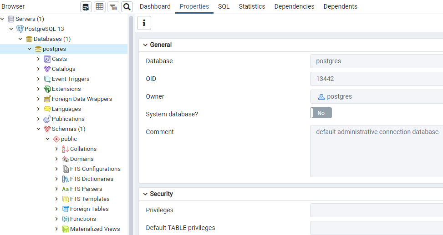
Task: Click the PostgreSQL 13 elephant icon
Action: (x=20, y=29)
